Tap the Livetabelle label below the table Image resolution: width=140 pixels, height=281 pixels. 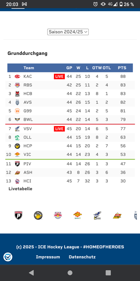(20, 189)
